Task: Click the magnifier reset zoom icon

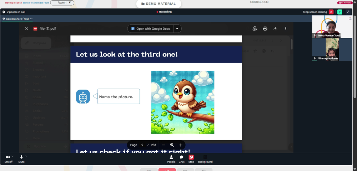Action: point(172,145)
